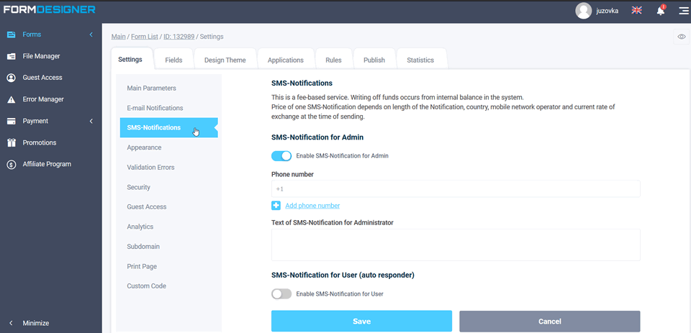Preview form with the eye icon

[x=682, y=37]
